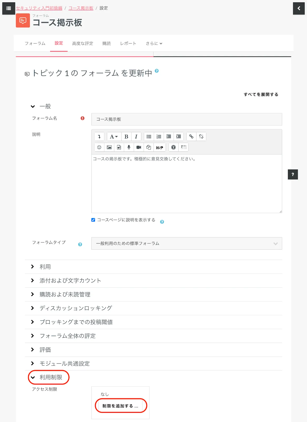The width and height of the screenshot is (307, 422).
Task: Expand the 利用 section
Action: click(x=45, y=267)
